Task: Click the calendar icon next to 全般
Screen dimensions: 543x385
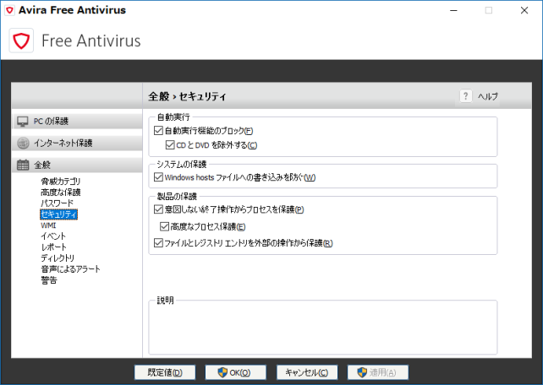Action: (23, 165)
